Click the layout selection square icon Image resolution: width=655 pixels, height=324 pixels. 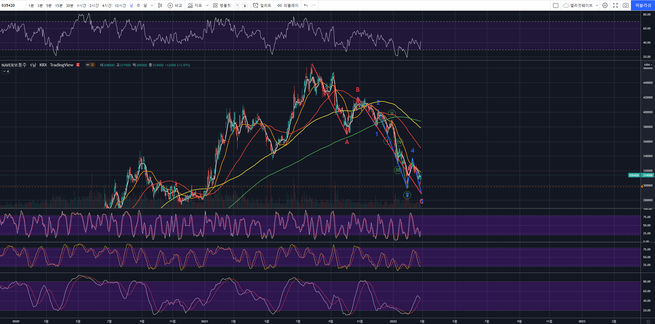pyautogui.click(x=556, y=5)
